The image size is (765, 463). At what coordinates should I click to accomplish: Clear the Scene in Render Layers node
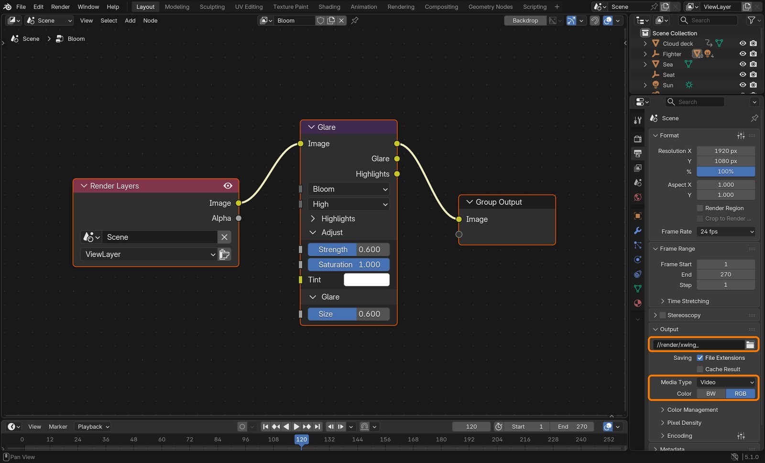pos(224,237)
